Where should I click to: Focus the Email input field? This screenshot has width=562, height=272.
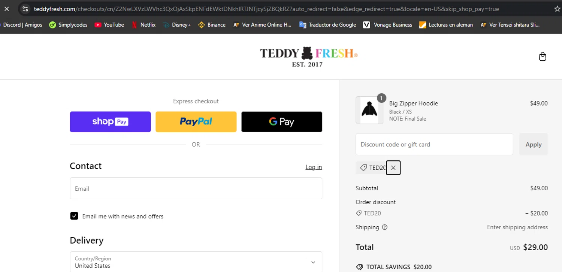pyautogui.click(x=196, y=188)
